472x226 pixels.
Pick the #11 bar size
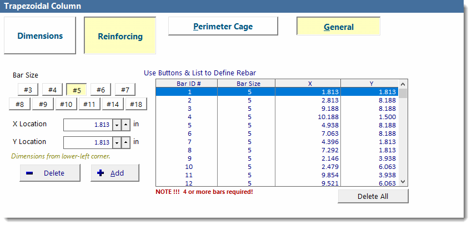89,104
